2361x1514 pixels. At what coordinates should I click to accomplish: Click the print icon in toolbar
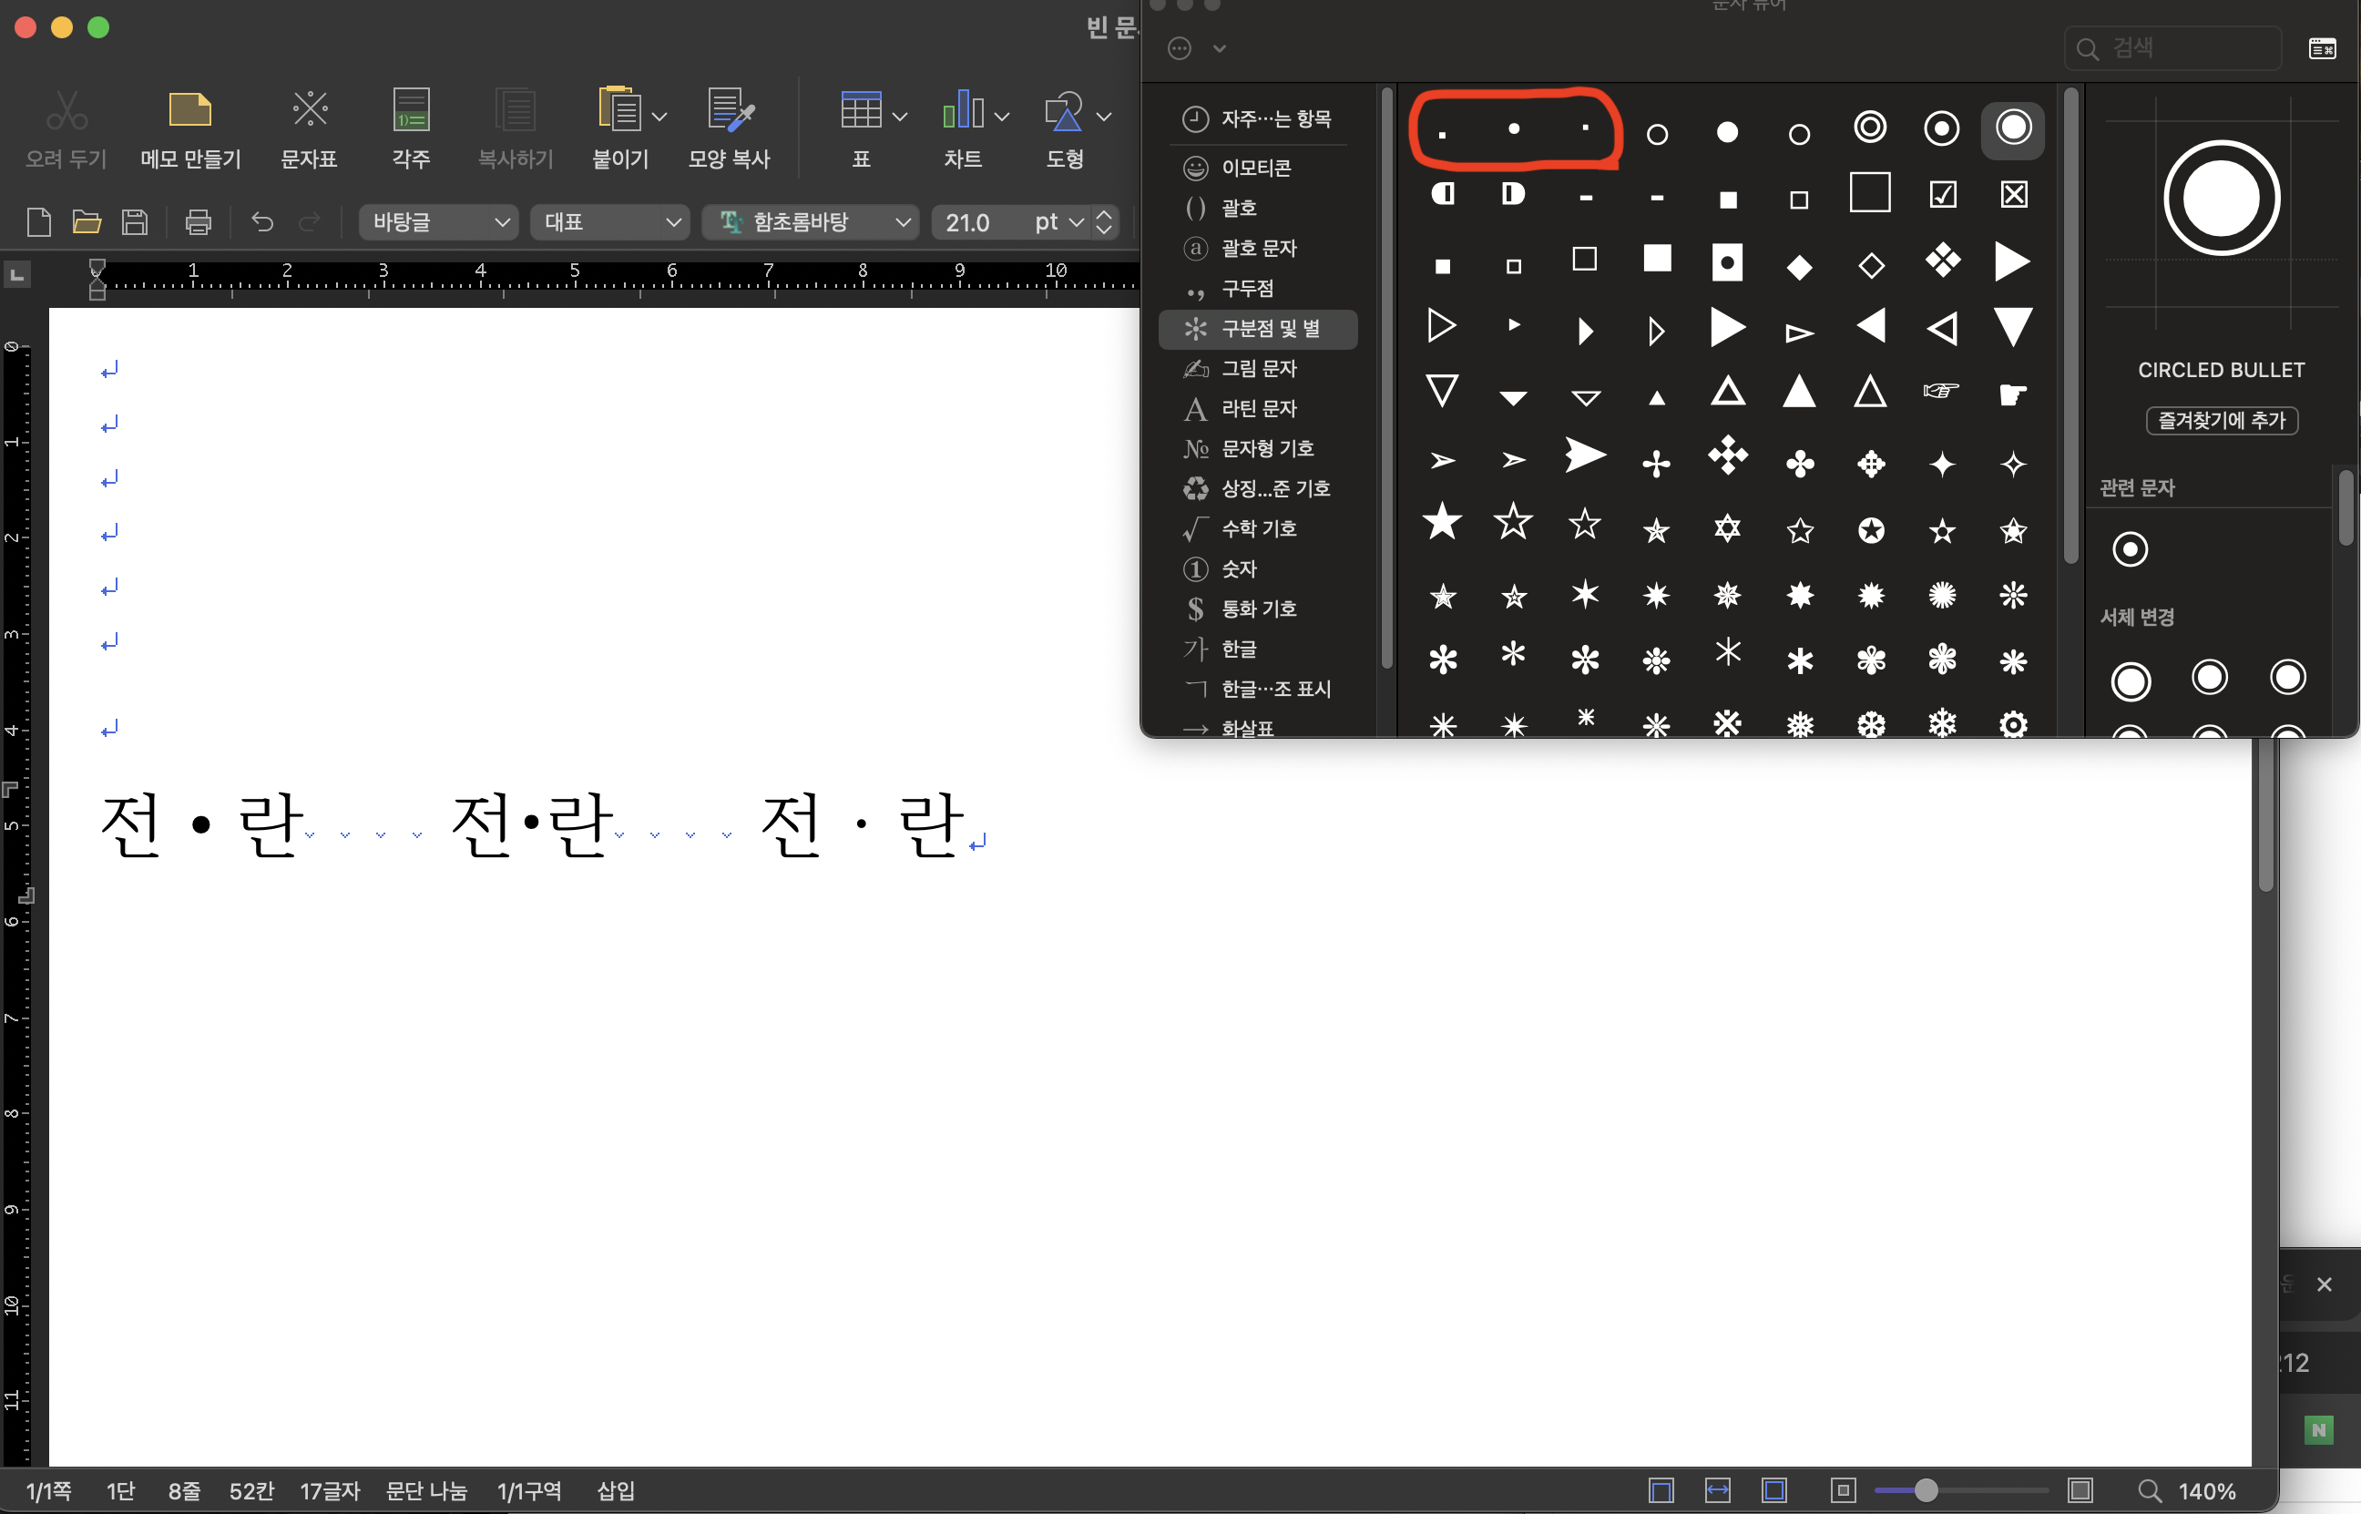pos(199,222)
